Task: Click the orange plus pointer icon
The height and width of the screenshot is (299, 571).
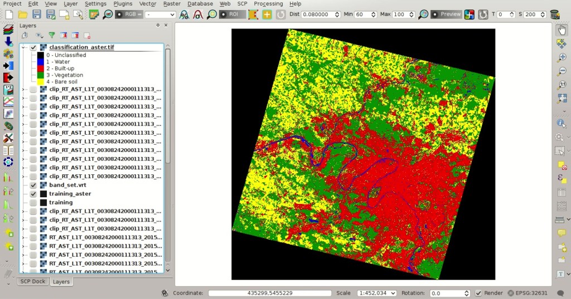Action: click(267, 14)
